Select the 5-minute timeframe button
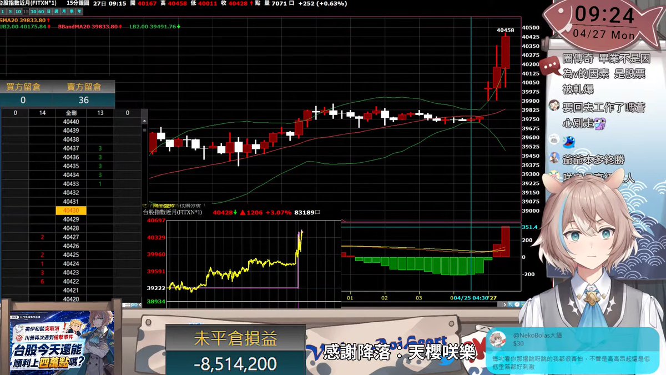 coord(10,12)
